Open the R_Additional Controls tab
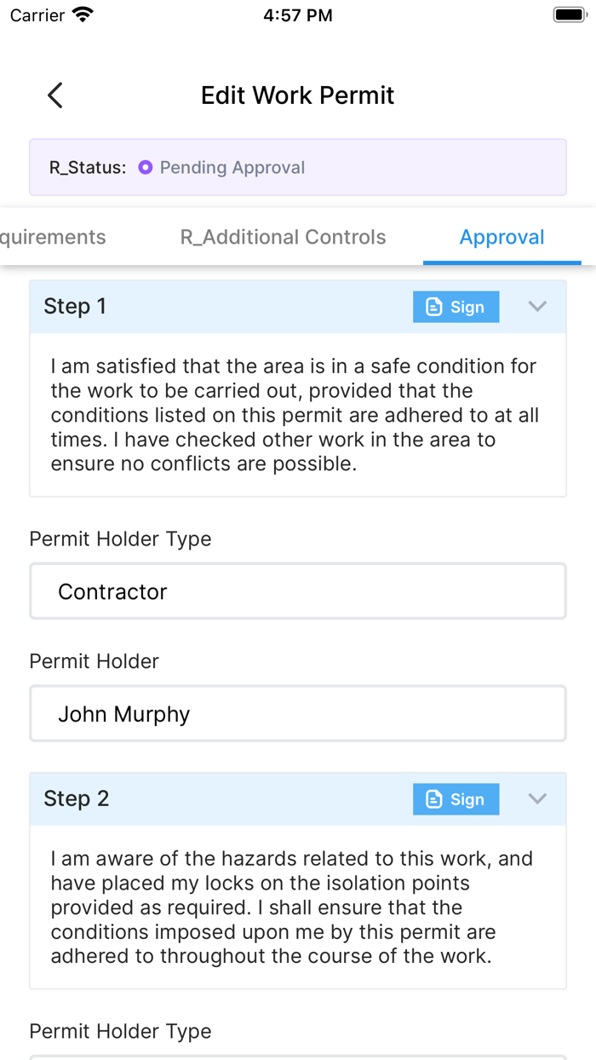Screen dimensions: 596x1060 click(x=283, y=237)
